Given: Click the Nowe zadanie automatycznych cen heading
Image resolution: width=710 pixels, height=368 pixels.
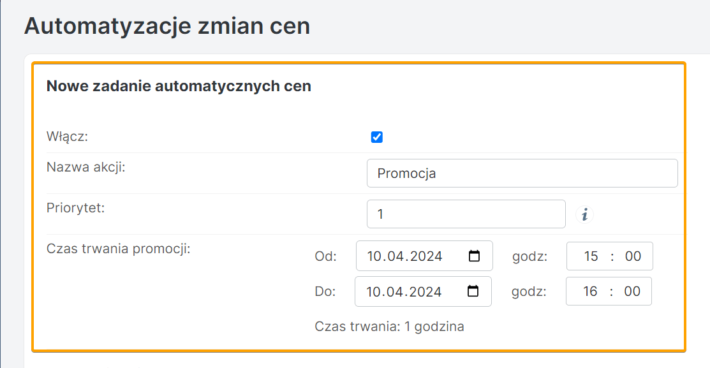Looking at the screenshot, I should click(x=179, y=86).
